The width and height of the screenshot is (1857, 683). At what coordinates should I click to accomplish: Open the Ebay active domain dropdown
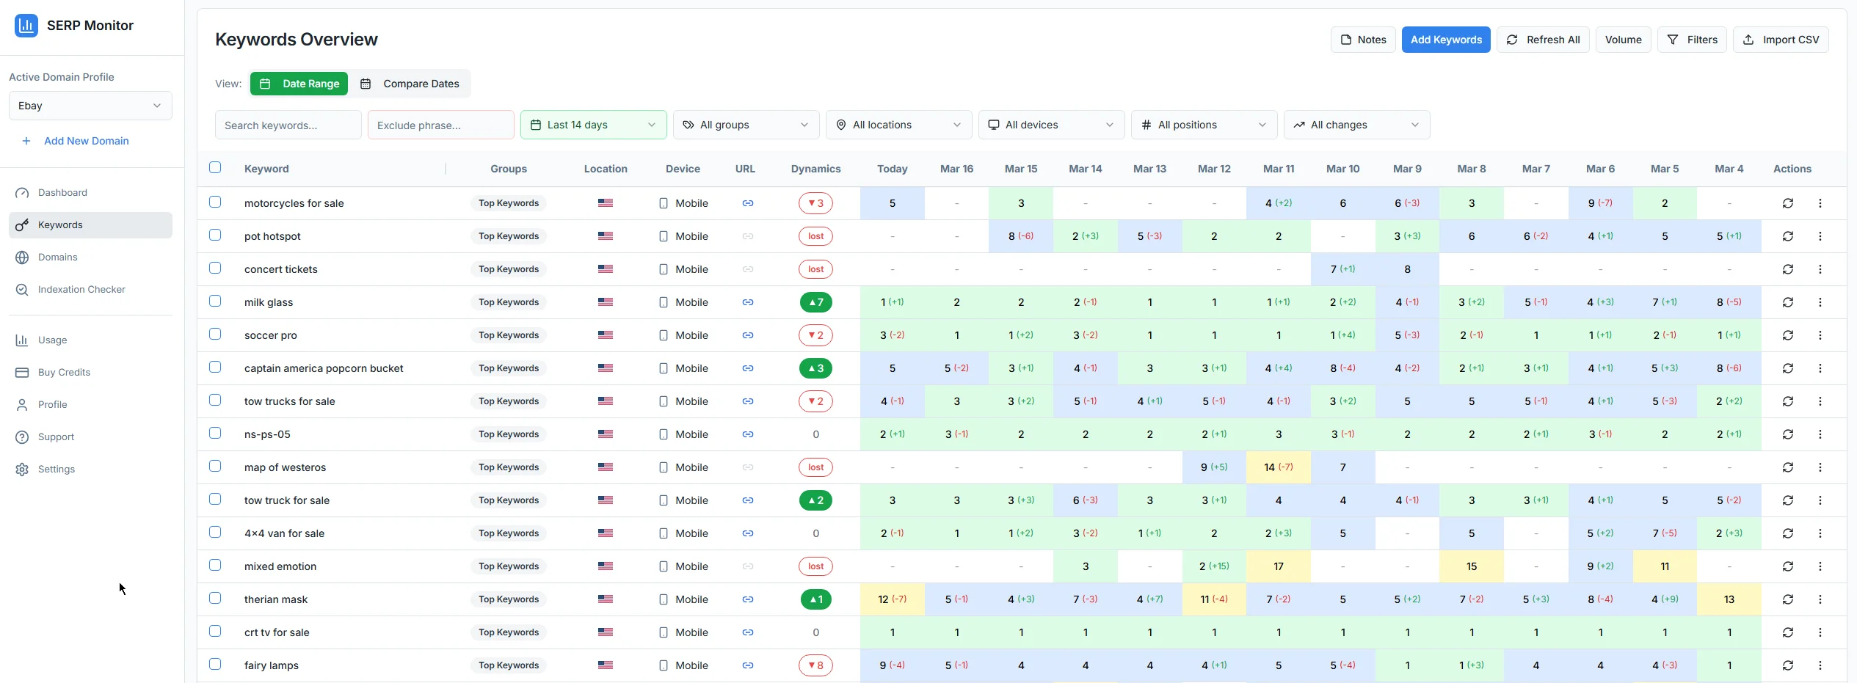[x=90, y=106]
